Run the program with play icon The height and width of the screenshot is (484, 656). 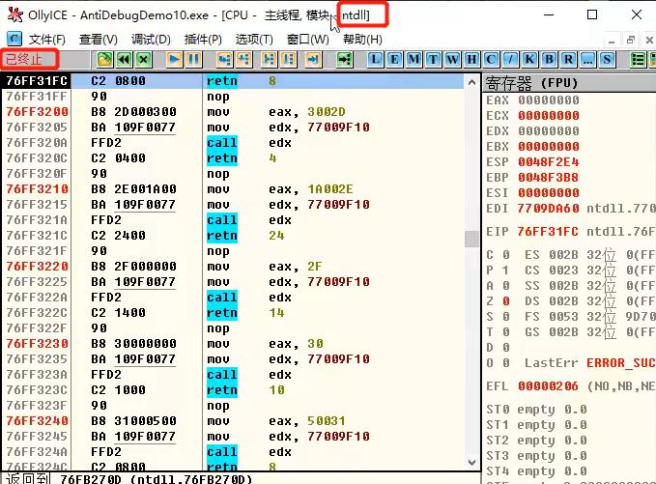click(x=175, y=59)
